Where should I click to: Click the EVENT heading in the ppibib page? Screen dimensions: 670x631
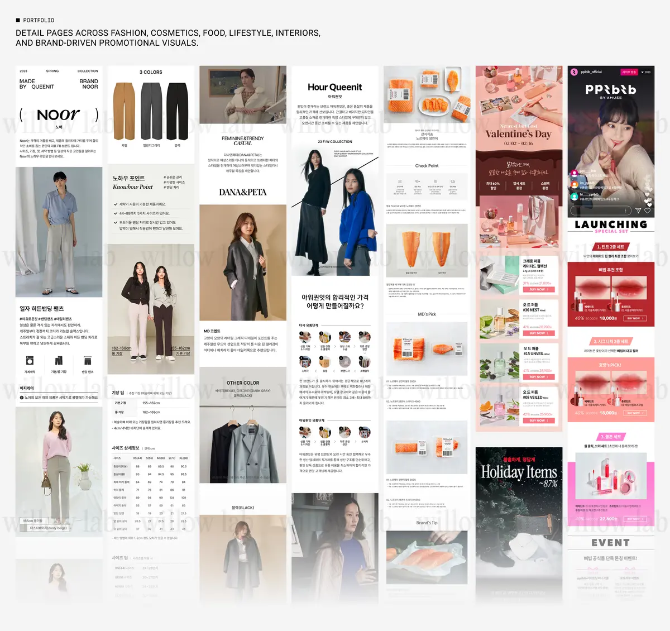611,543
